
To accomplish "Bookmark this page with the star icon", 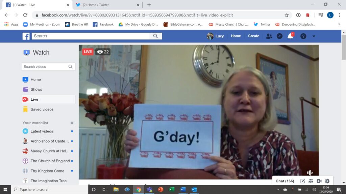I will click(x=287, y=15).
